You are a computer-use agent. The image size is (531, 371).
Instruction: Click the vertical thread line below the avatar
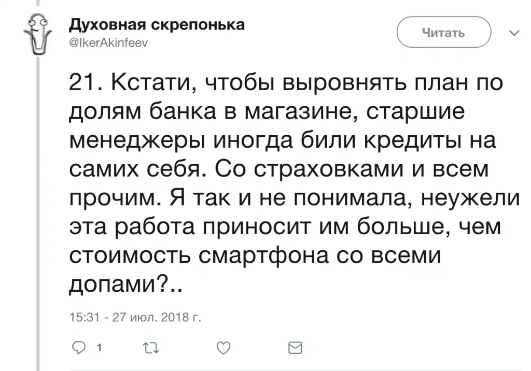pyautogui.click(x=37, y=207)
